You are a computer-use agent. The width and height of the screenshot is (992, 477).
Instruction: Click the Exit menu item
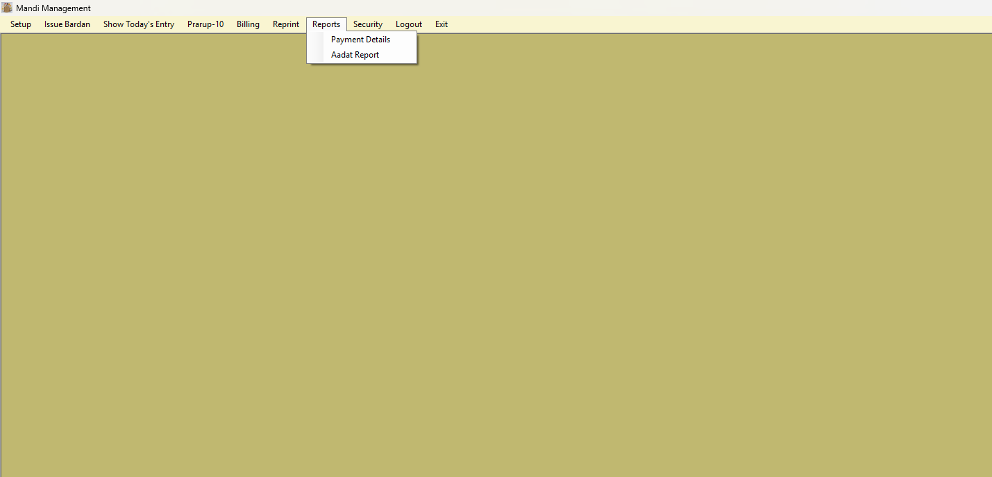(442, 24)
